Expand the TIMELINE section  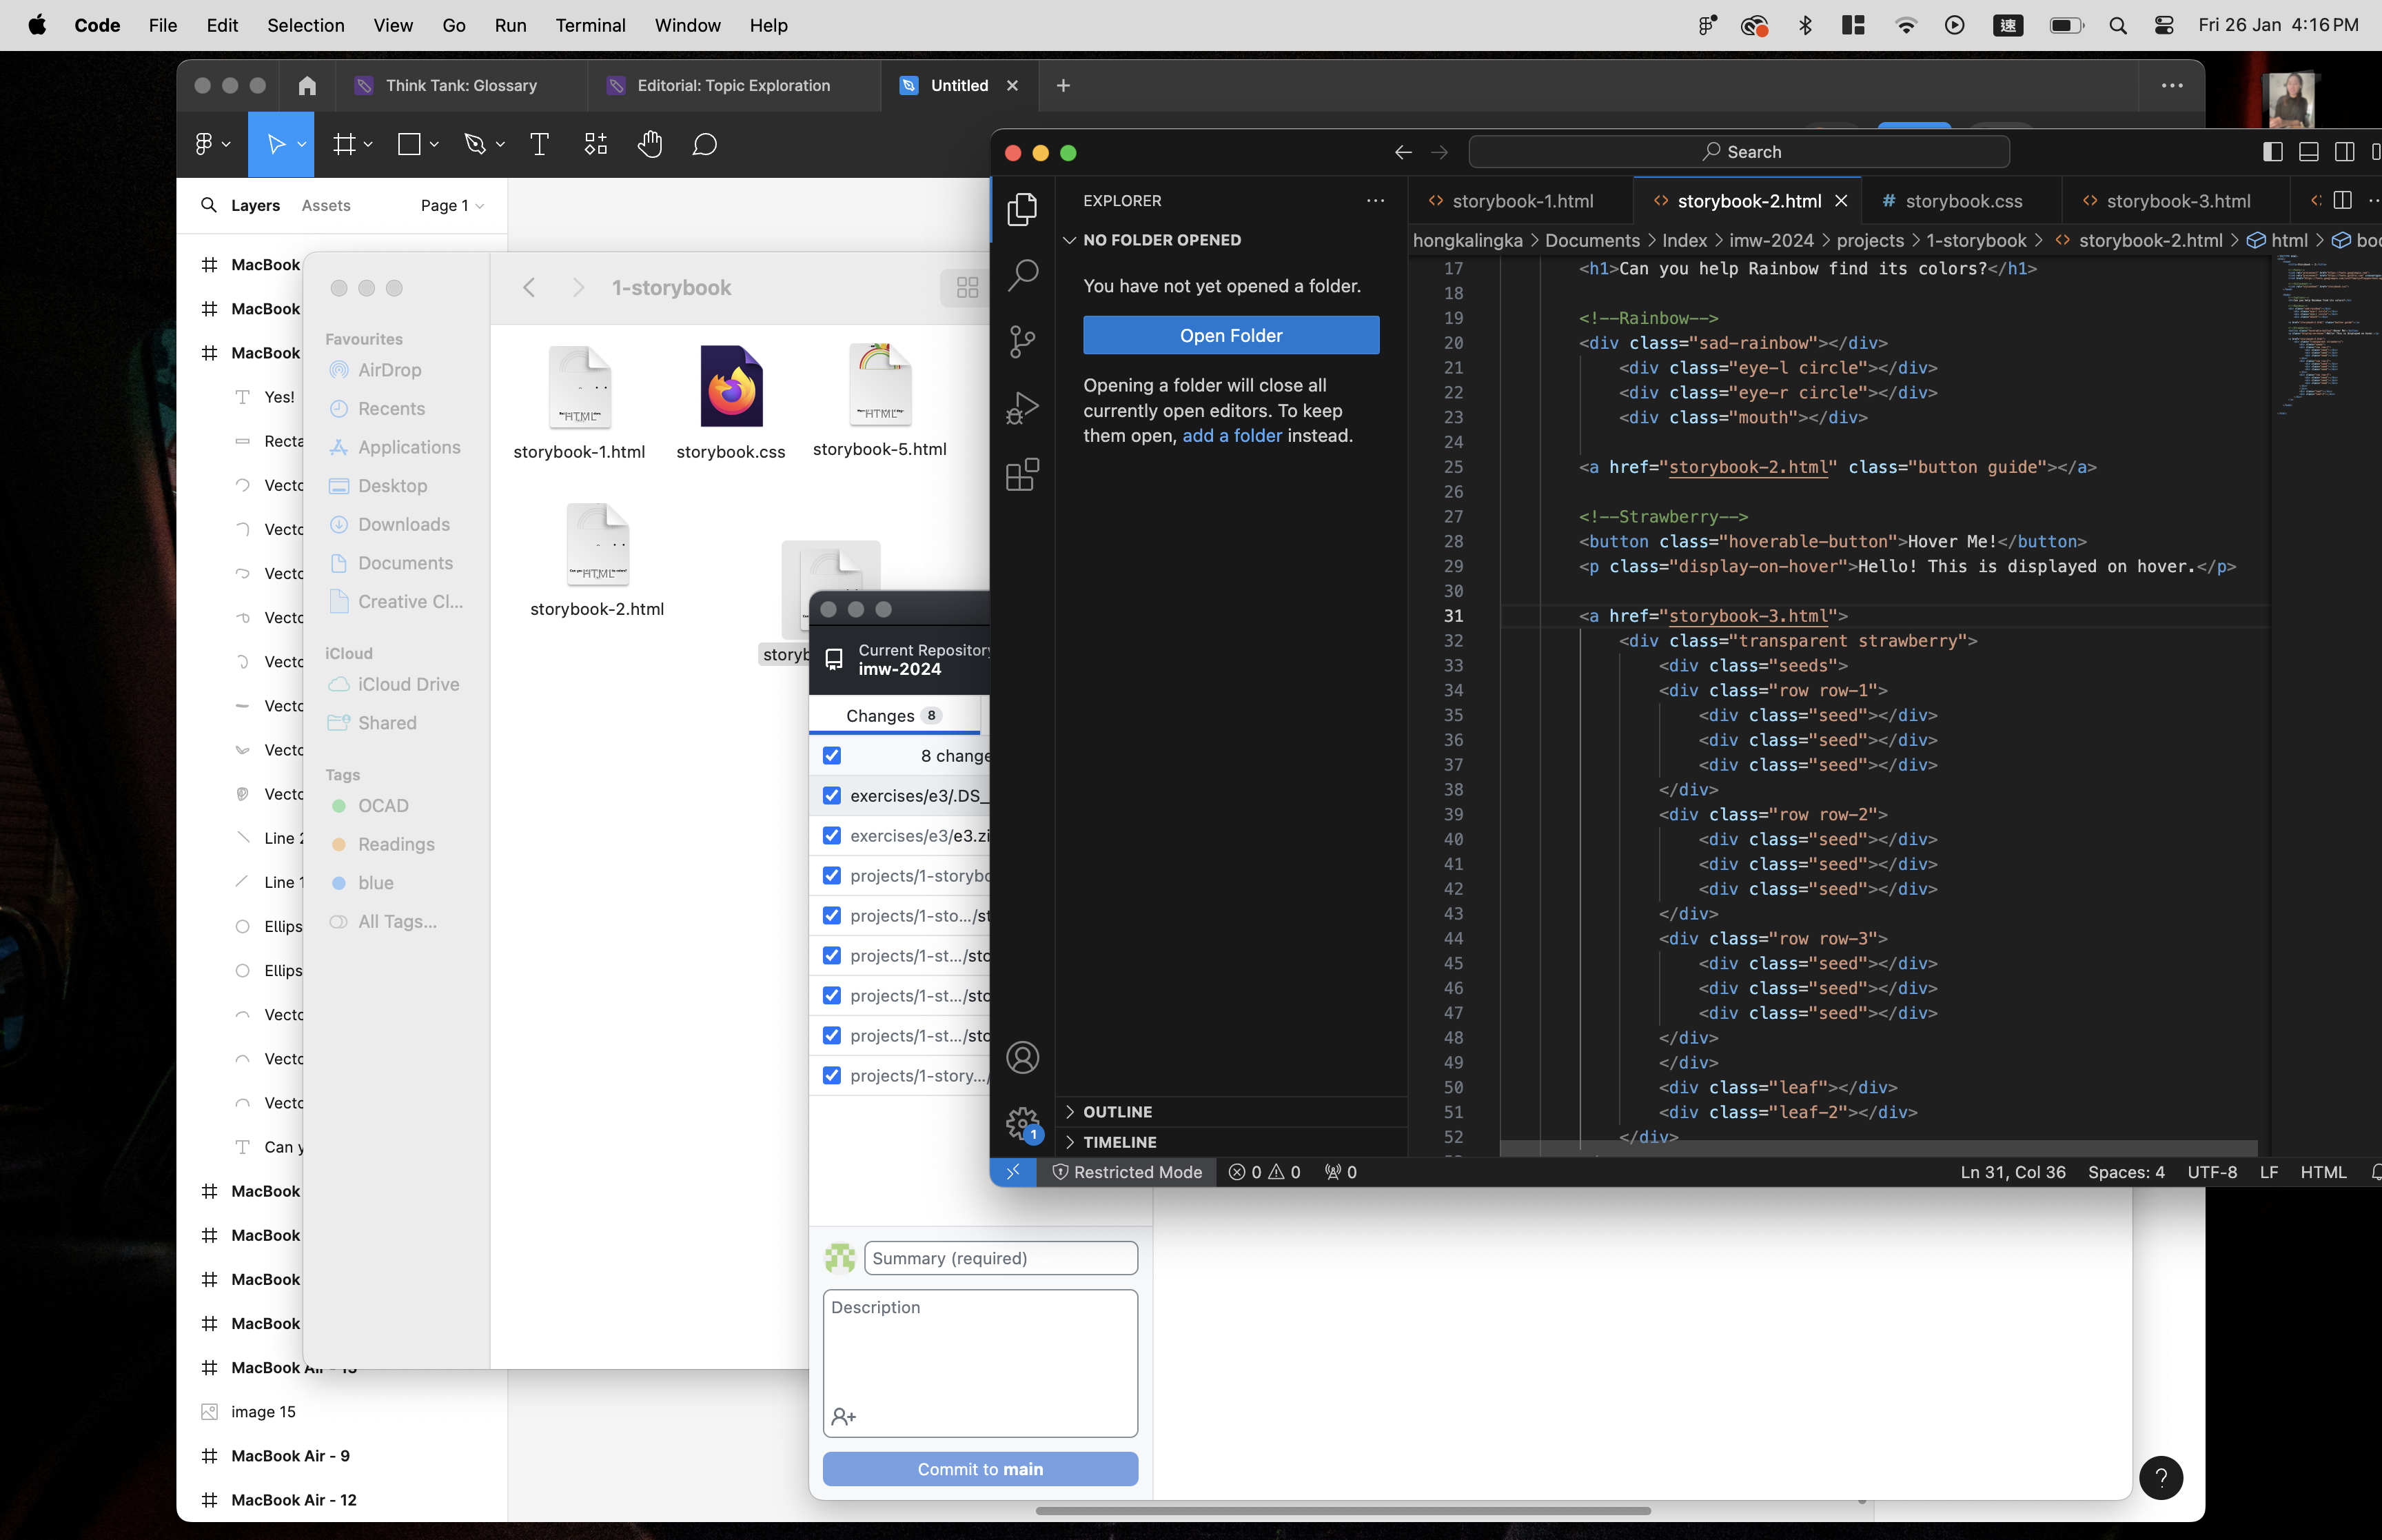(x=1119, y=1142)
